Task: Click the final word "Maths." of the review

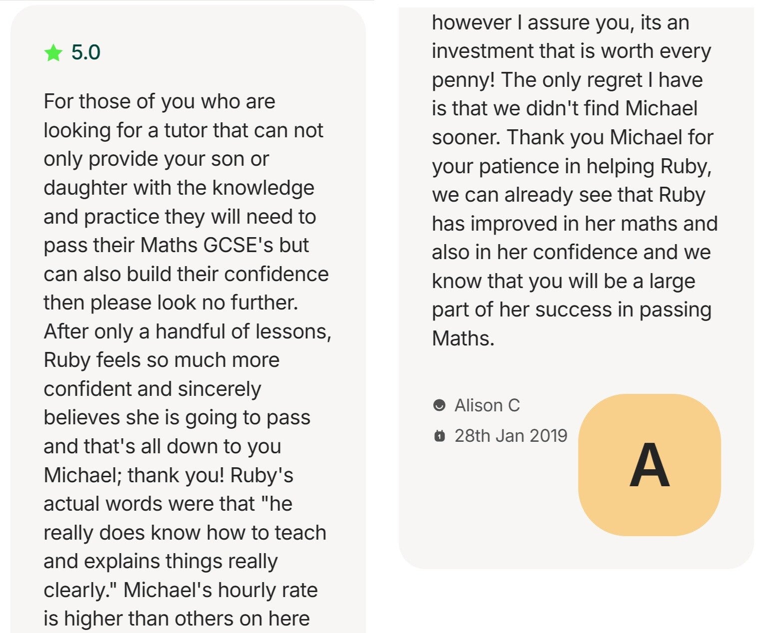Action: point(463,338)
